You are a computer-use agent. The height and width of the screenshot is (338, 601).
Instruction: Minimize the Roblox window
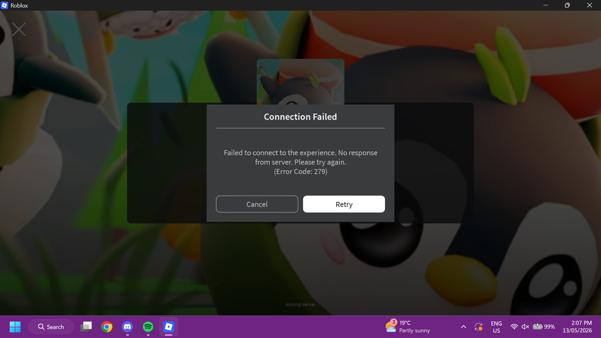(546, 5)
